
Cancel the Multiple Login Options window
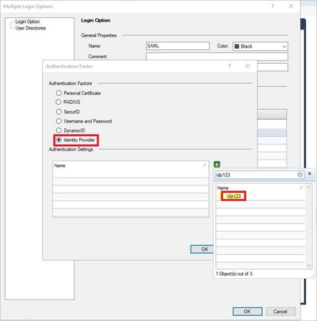[281, 311]
